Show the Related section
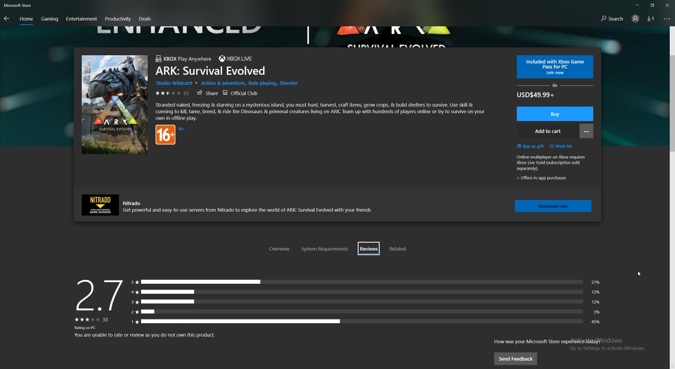The image size is (675, 369). pyautogui.click(x=398, y=249)
